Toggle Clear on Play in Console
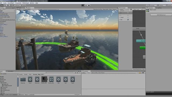Image resolution: width=172 pixels, height=97 pixels. point(94,73)
